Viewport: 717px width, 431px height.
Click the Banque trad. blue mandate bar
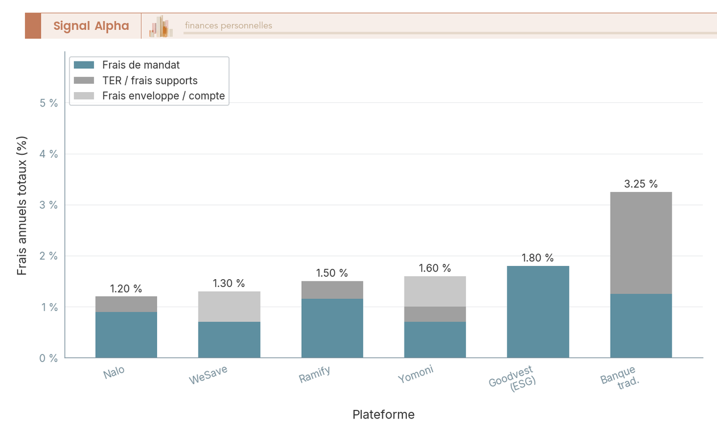pyautogui.click(x=641, y=326)
